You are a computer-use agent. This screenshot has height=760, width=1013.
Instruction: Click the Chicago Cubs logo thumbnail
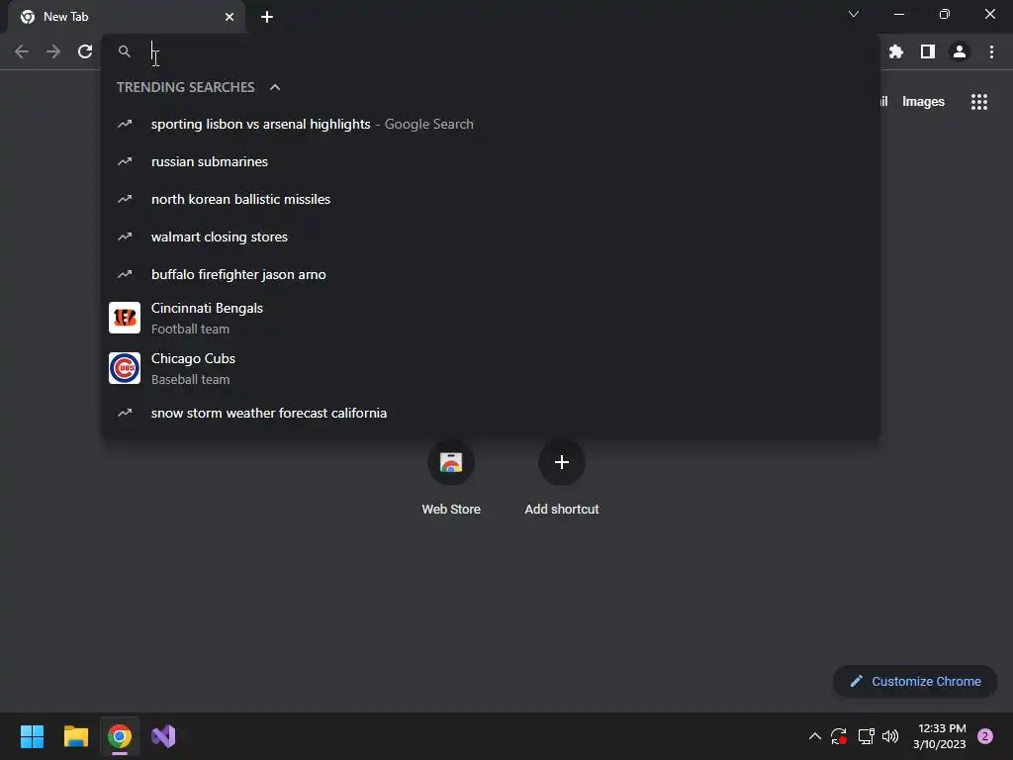(125, 368)
